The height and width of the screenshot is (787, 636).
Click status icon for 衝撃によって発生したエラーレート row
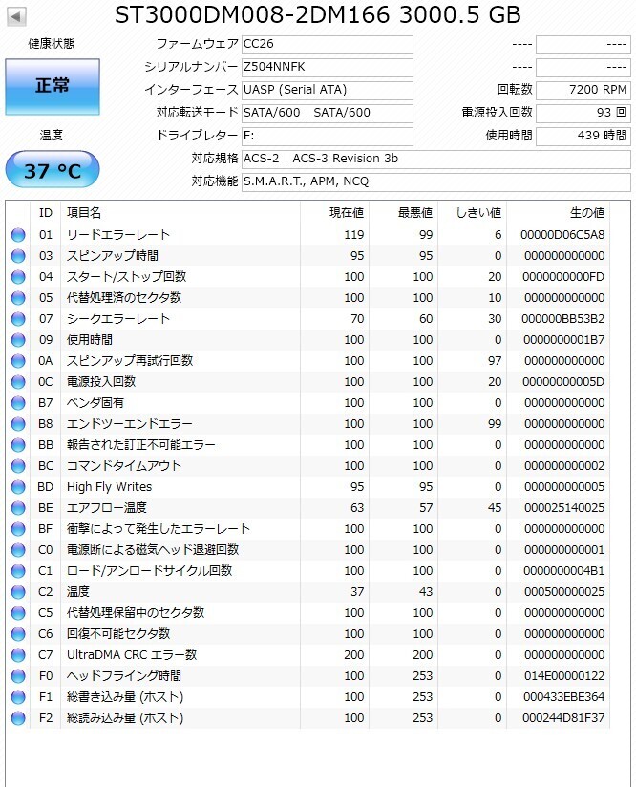(18, 529)
